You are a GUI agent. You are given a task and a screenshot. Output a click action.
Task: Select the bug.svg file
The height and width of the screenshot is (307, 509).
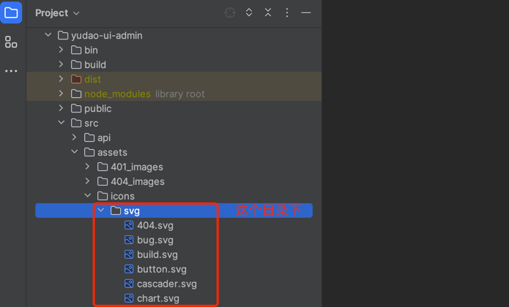[x=155, y=240]
